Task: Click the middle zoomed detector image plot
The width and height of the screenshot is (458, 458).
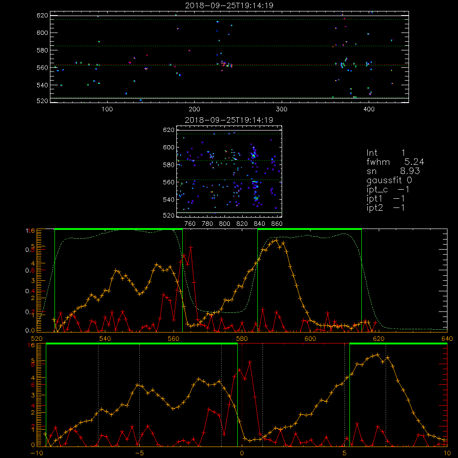Action: [x=229, y=171]
